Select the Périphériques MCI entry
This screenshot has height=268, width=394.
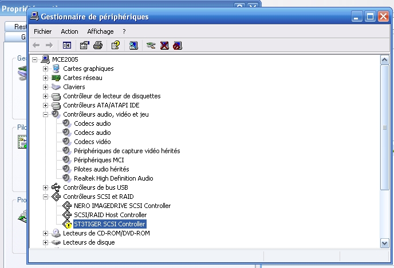pos(98,160)
